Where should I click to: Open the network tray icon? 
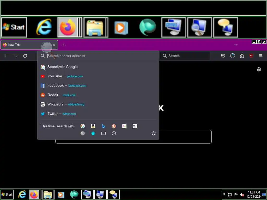[230, 195]
